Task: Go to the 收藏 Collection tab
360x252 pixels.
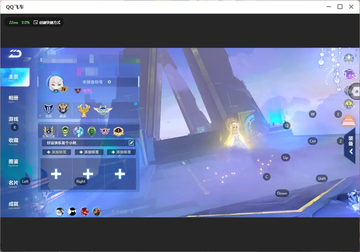Action: pyautogui.click(x=13, y=141)
